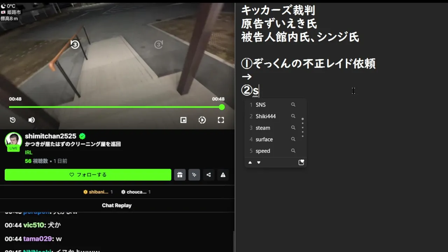Click the text line 原告ずいえき氏
448x252 pixels.
click(x=279, y=24)
